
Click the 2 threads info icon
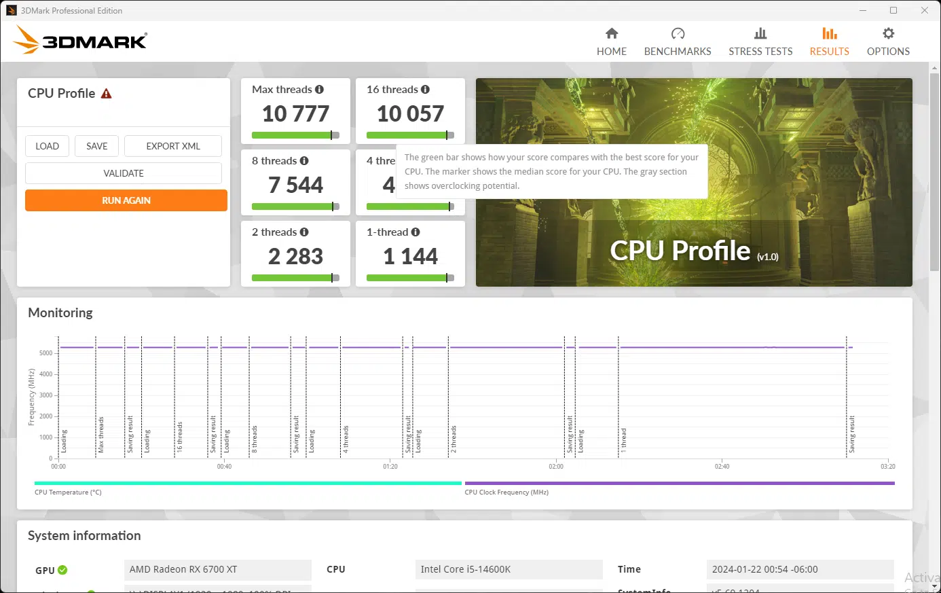click(x=304, y=232)
